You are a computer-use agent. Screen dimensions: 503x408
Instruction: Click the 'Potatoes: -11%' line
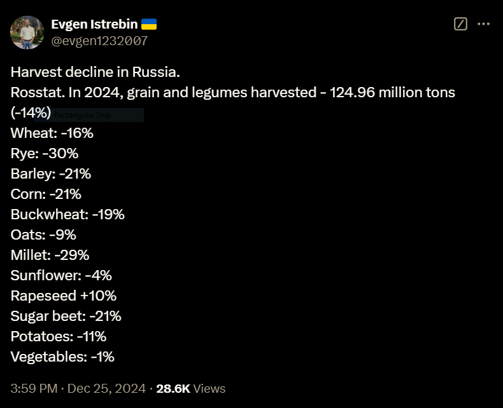(59, 337)
